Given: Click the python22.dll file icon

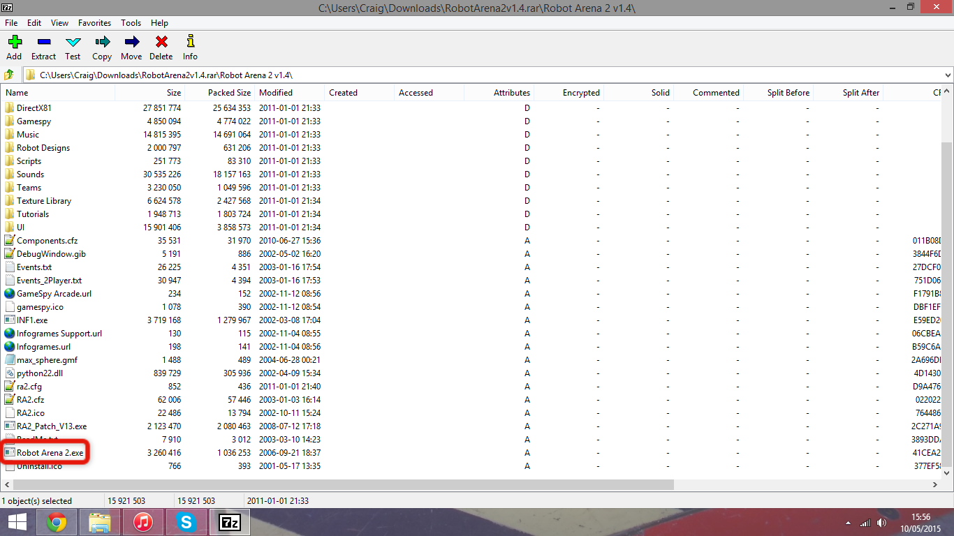Looking at the screenshot, I should coord(9,373).
